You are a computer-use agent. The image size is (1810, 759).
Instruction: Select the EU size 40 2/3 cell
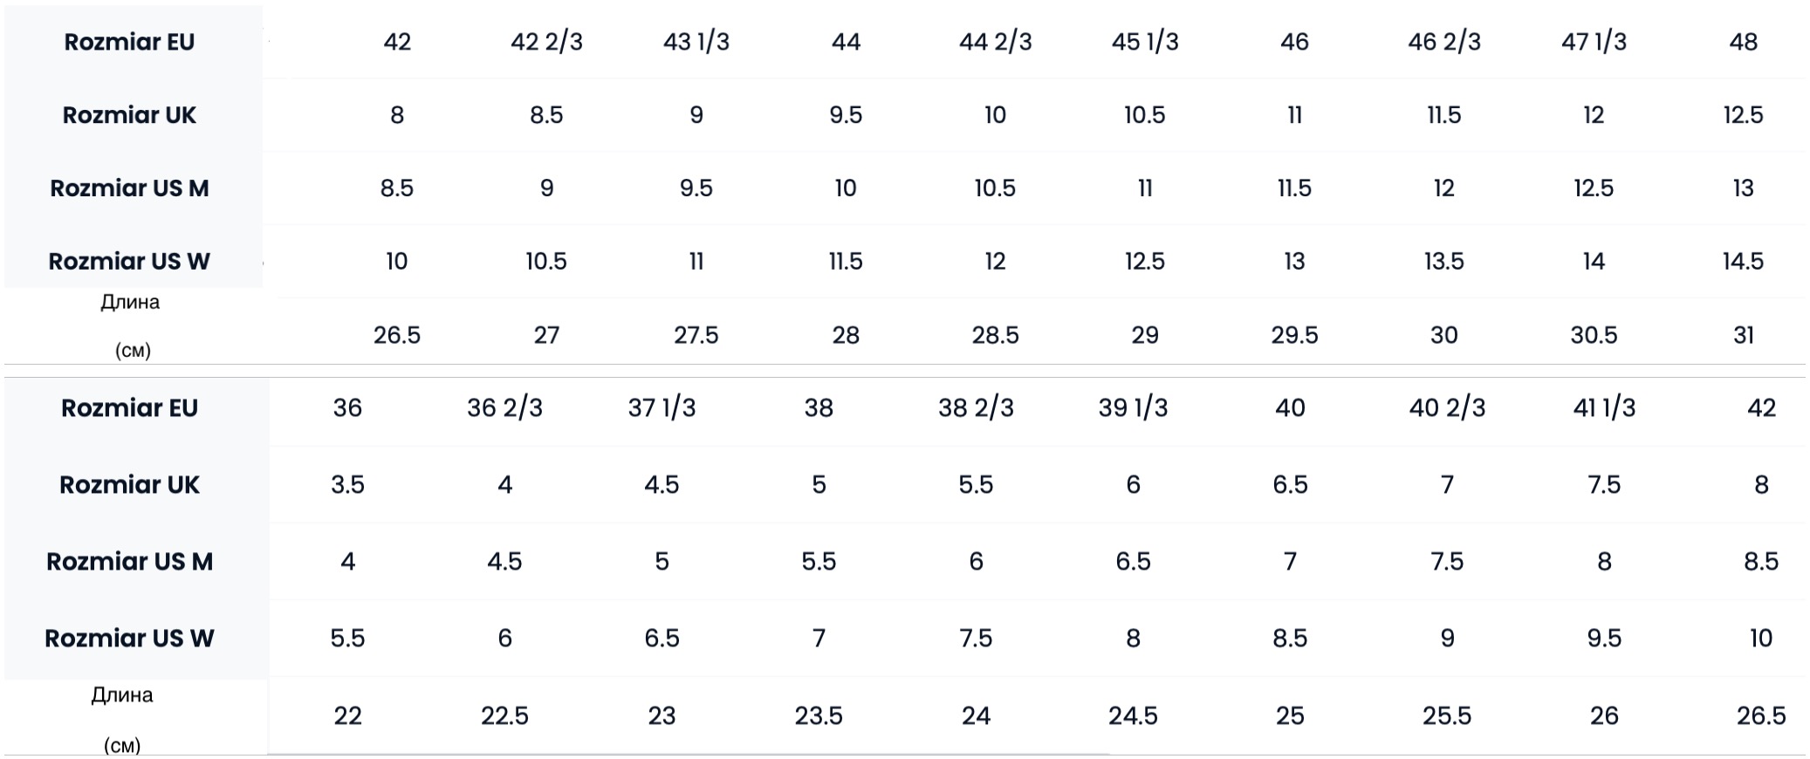pyautogui.click(x=1447, y=407)
